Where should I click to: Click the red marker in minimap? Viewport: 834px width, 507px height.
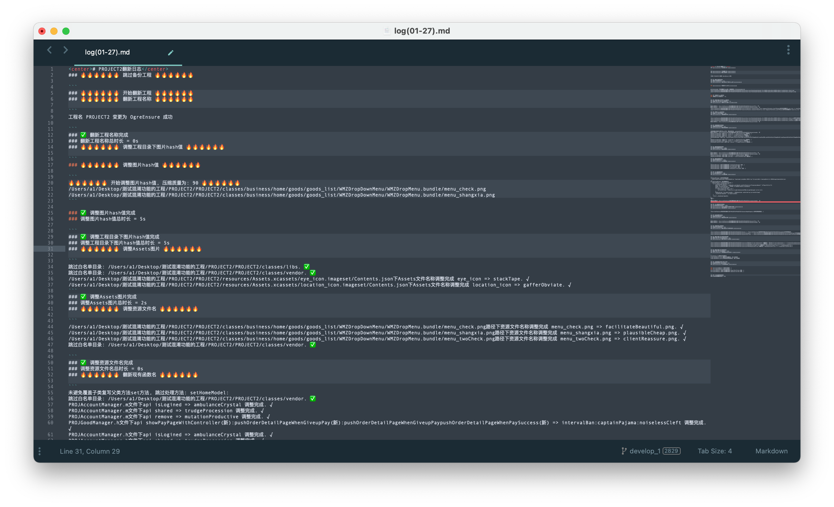(755, 202)
